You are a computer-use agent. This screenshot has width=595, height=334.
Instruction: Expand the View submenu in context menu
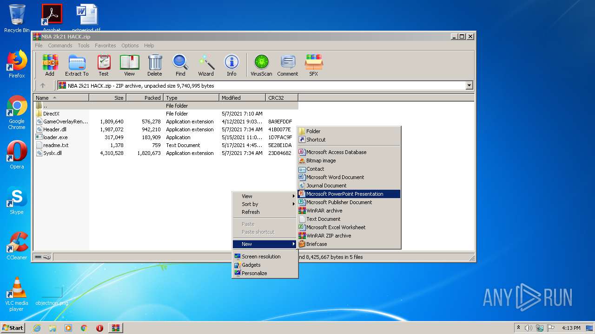pyautogui.click(x=264, y=196)
